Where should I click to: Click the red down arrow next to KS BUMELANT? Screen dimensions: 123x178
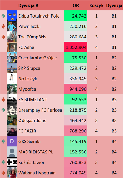pyautogui.click(x=3, y=99)
